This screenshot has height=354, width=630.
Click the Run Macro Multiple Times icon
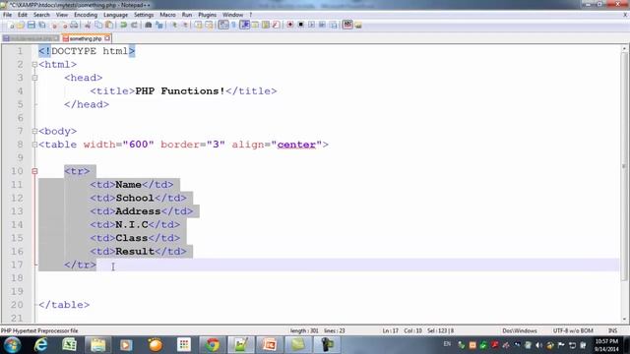tap(322, 25)
